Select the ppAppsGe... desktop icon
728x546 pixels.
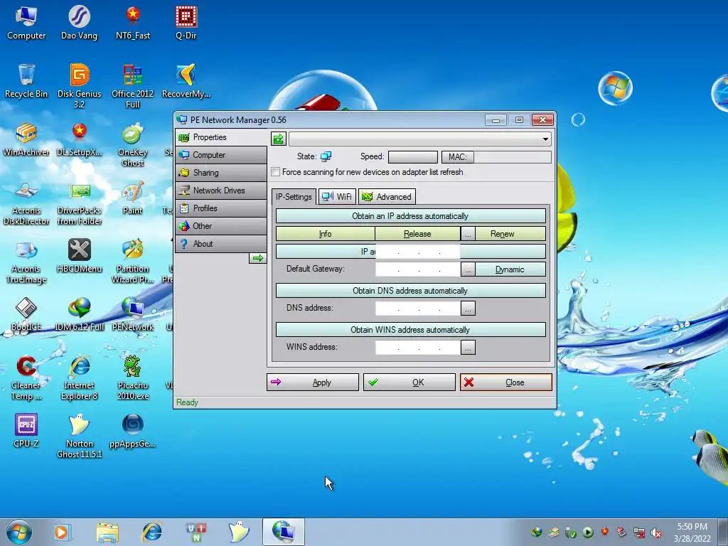(133, 432)
